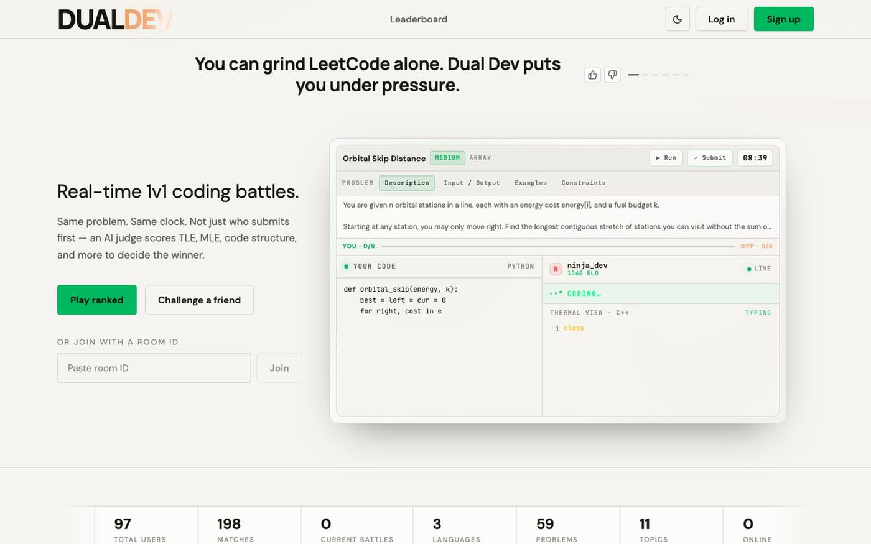Click the YOU vs OPP progress bar
Image resolution: width=871 pixels, height=544 pixels.
[558, 246]
